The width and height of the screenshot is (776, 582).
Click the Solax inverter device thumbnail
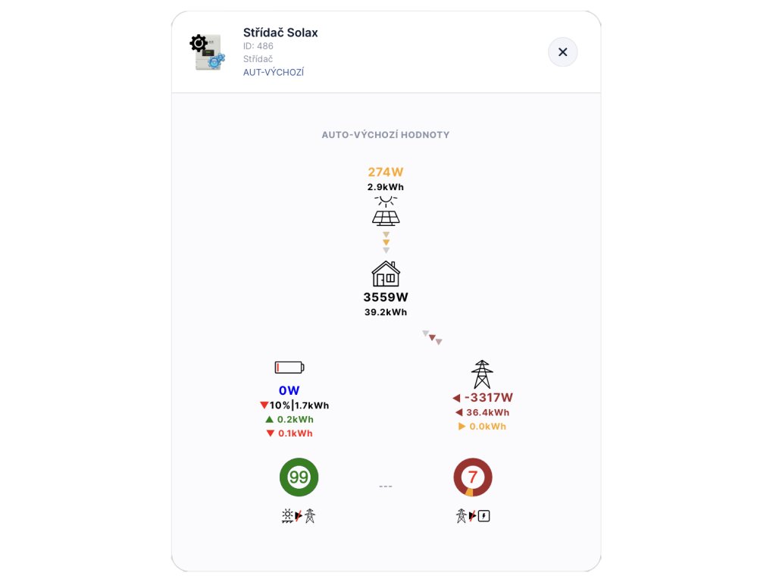pyautogui.click(x=208, y=52)
